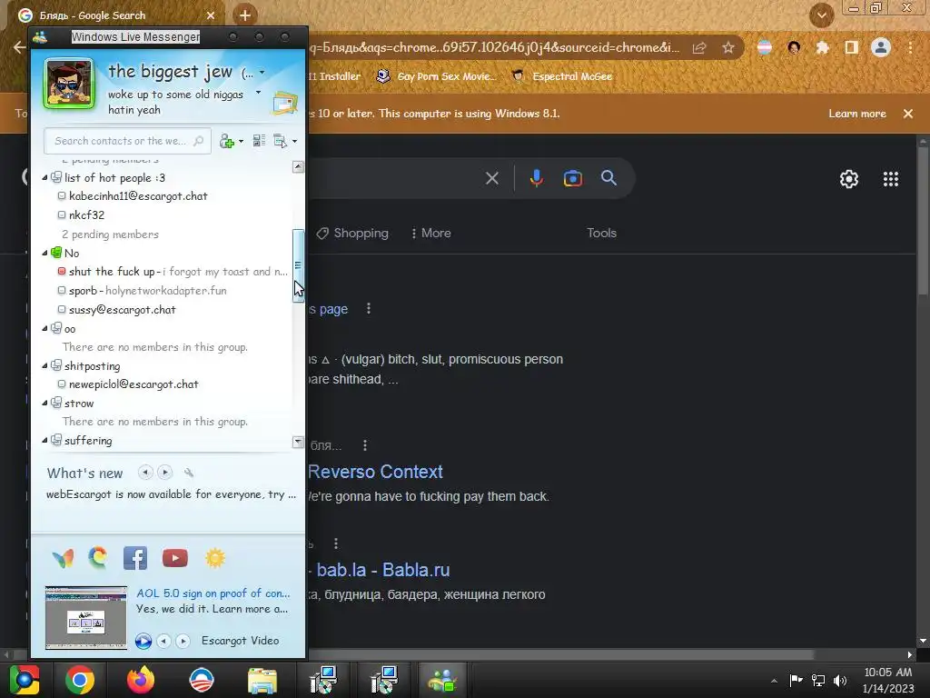Click the Search contacts field in Messenger
Viewport: 930px width, 698px height.
click(127, 141)
